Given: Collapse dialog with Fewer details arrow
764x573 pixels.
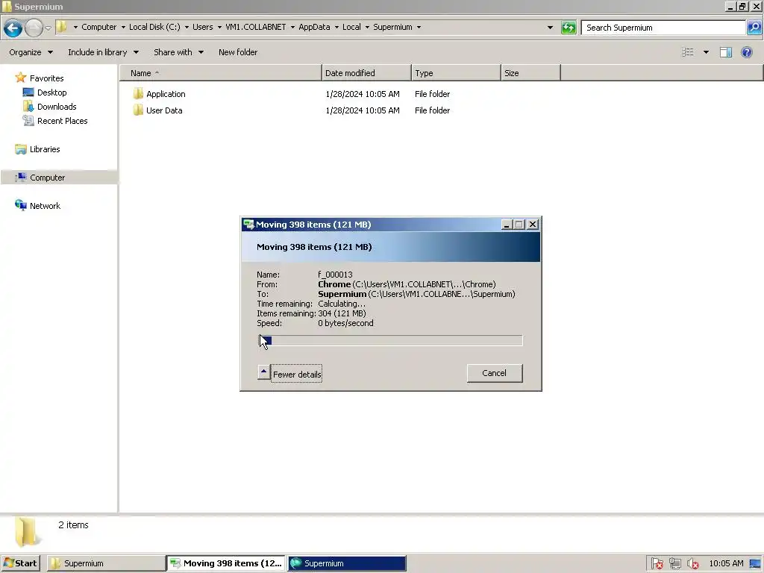Looking at the screenshot, I should (x=263, y=372).
